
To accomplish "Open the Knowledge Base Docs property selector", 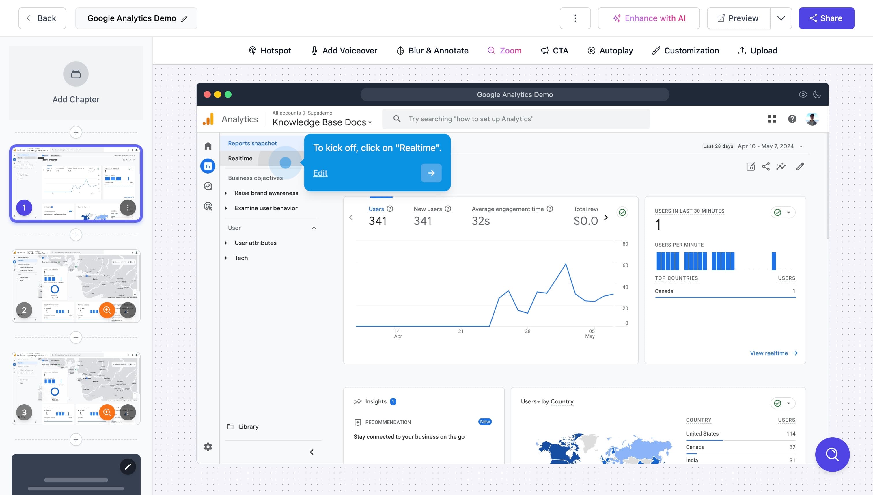I will 322,122.
